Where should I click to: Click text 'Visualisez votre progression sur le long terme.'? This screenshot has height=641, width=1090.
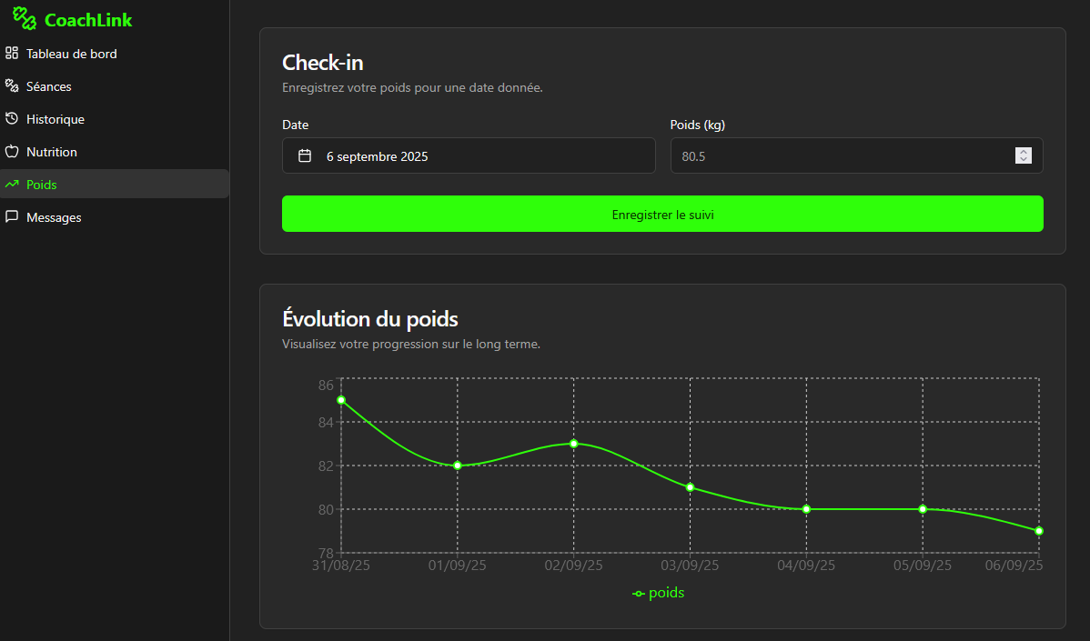(411, 344)
